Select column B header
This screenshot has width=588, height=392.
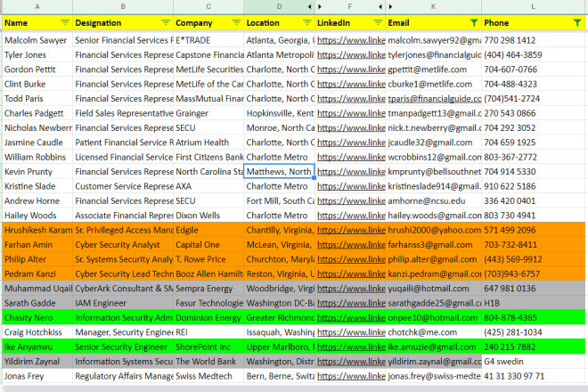point(123,6)
